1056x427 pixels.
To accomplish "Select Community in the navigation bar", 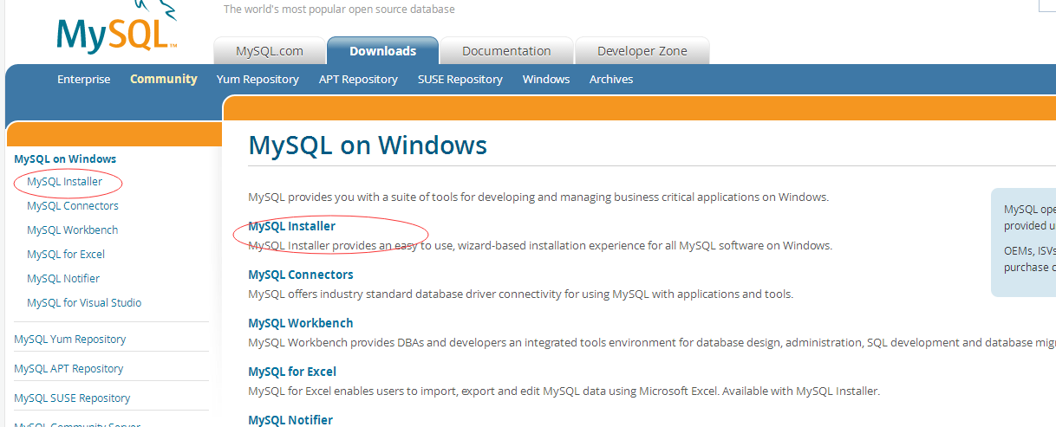I will (164, 79).
